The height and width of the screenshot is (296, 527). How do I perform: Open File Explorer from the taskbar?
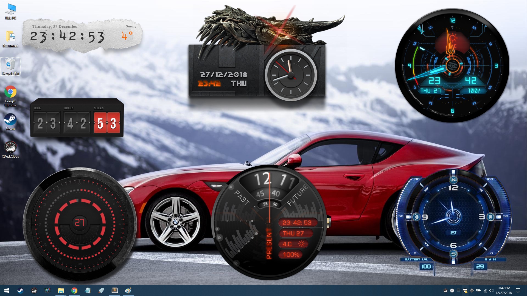[x=61, y=291]
